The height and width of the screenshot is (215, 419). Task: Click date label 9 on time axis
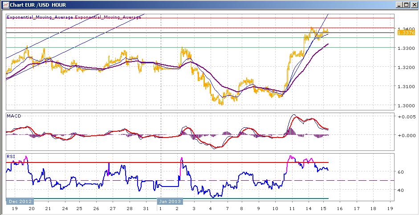click(259, 209)
